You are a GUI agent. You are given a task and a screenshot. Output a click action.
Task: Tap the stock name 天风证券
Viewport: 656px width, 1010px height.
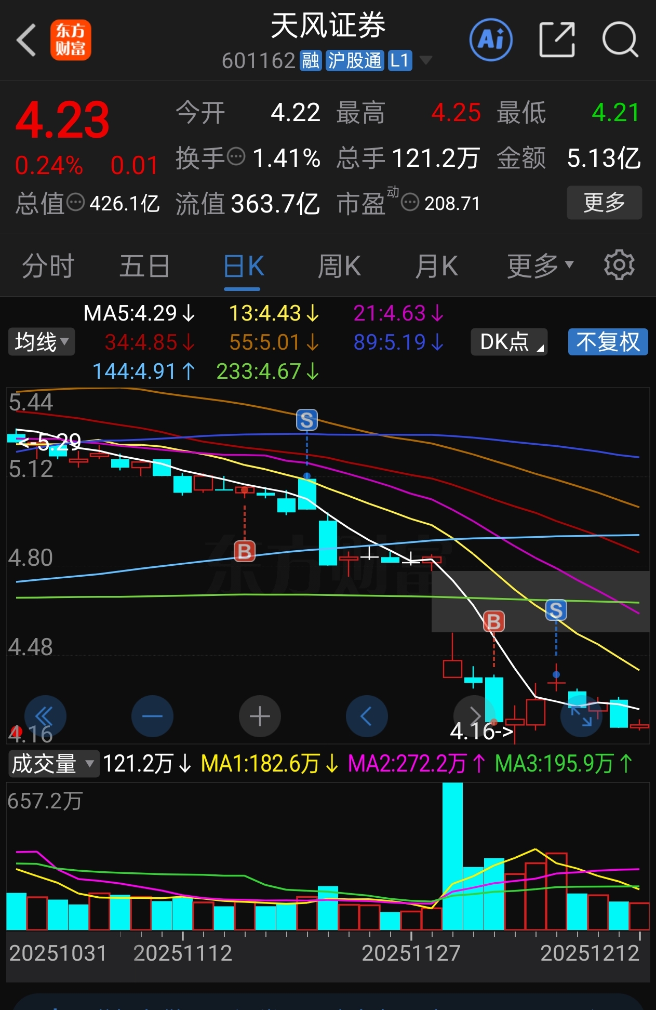click(x=328, y=25)
